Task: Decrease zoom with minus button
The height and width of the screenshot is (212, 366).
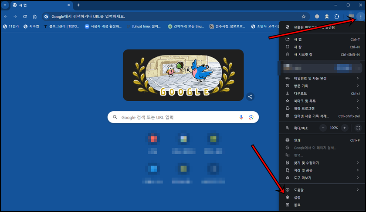Action: tap(323, 128)
